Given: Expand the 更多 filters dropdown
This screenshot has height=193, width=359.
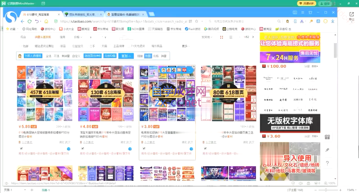Looking at the screenshot, I should (186, 46).
